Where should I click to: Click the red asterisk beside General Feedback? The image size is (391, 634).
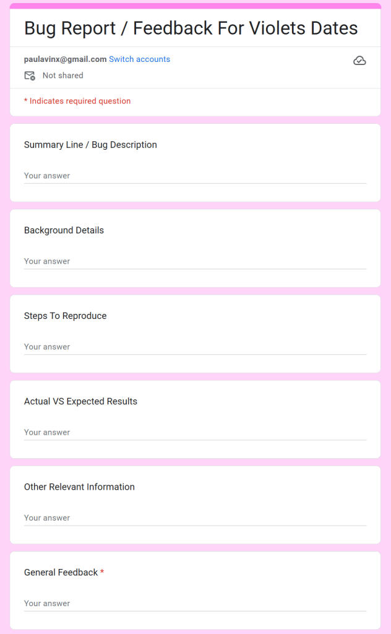pyautogui.click(x=102, y=571)
